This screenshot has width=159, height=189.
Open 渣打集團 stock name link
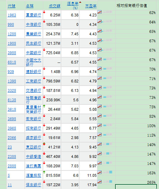click(33, 166)
